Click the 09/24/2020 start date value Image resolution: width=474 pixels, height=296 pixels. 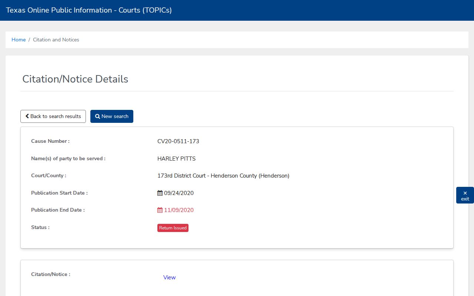(179, 193)
